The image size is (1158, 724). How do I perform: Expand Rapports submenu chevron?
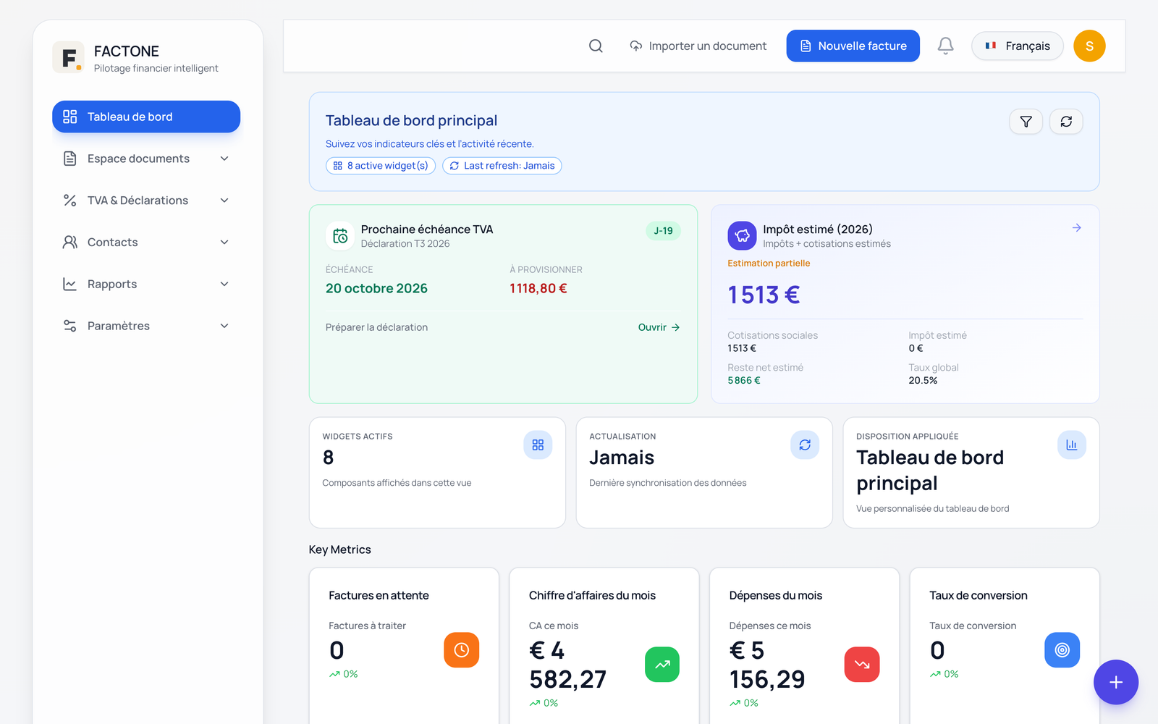tap(224, 285)
